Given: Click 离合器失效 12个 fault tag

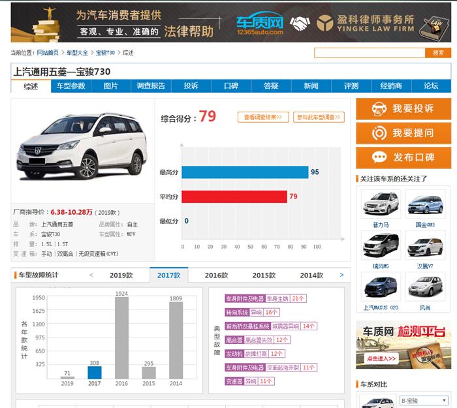Looking at the screenshot, I should [258, 340].
